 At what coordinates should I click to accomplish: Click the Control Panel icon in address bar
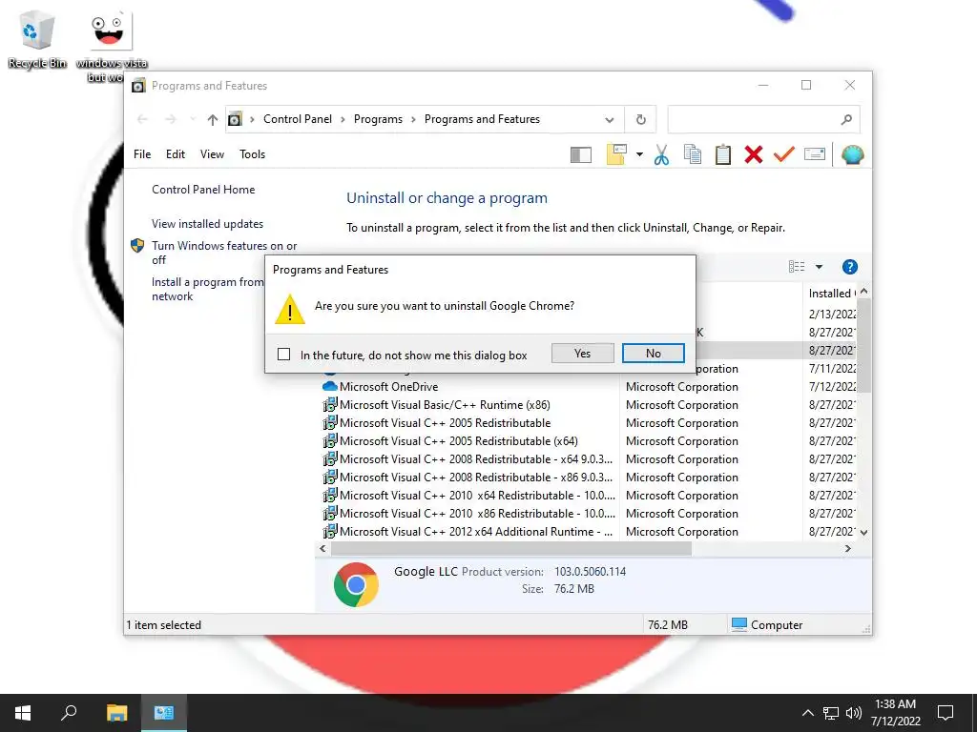[x=235, y=119]
